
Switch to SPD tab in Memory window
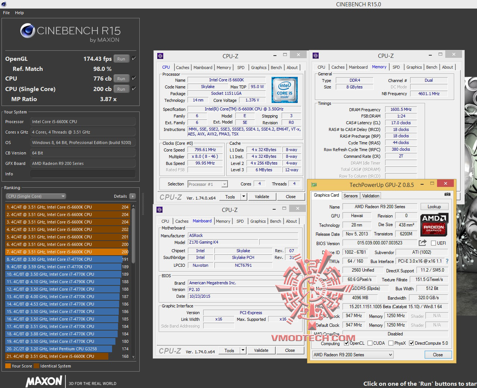pyautogui.click(x=396, y=67)
